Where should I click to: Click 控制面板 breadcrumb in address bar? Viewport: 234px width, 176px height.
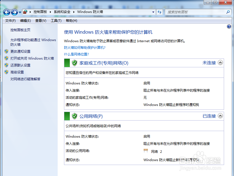click(40, 12)
